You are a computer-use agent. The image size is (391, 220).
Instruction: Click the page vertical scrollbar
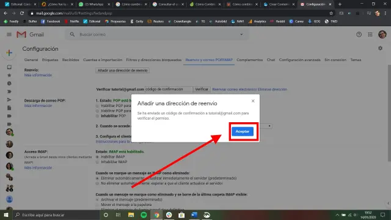tap(389, 112)
